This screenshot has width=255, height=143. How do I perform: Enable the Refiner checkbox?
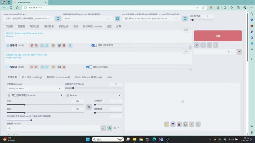tap(67, 95)
